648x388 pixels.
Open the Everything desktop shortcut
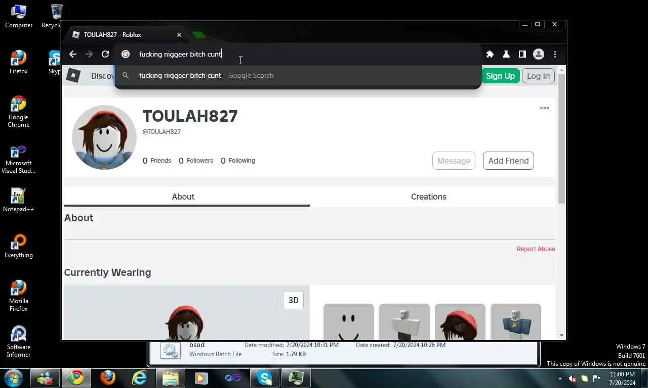tap(19, 246)
